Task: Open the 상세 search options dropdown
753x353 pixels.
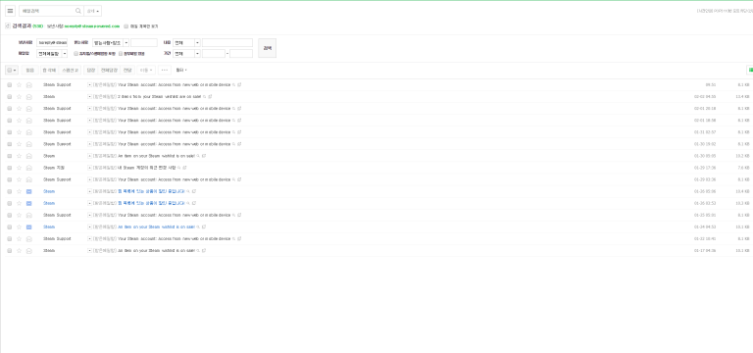Action: pos(93,11)
